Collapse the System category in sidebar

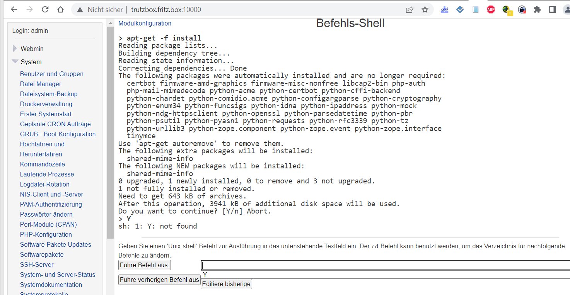15,62
